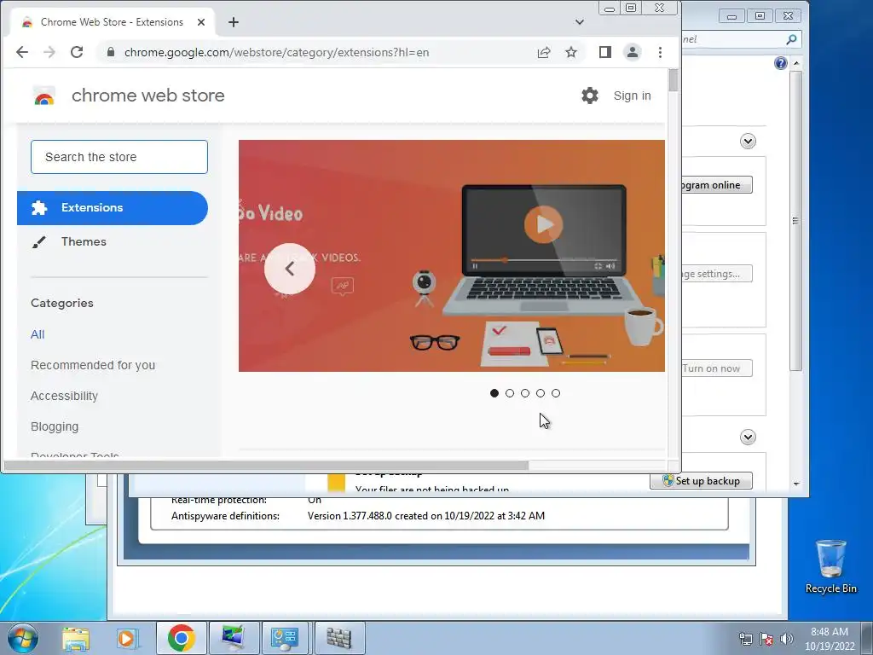Open help icon in Action Center window
The width and height of the screenshot is (873, 655).
click(x=781, y=63)
